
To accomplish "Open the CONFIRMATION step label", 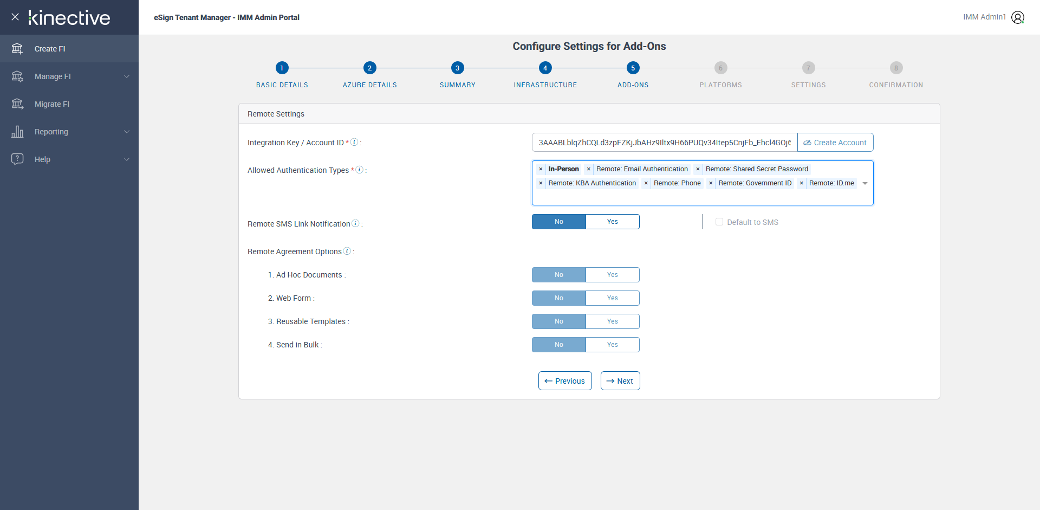I will 896,85.
